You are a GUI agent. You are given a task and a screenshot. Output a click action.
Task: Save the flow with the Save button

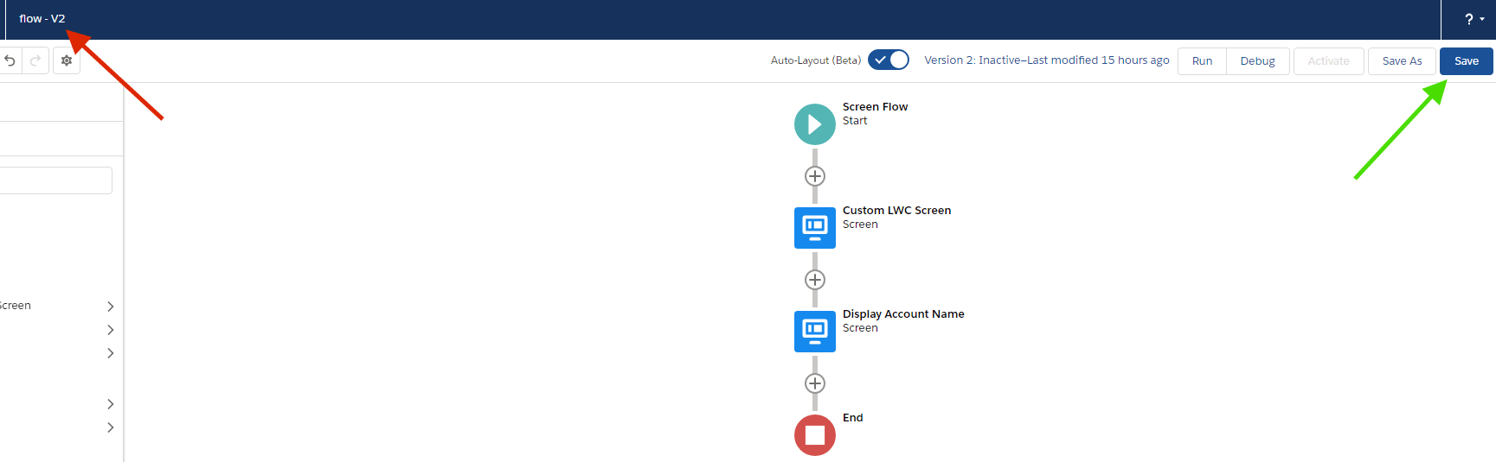tap(1466, 61)
